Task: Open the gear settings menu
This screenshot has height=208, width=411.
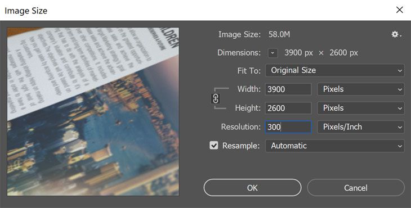Action: coord(396,34)
